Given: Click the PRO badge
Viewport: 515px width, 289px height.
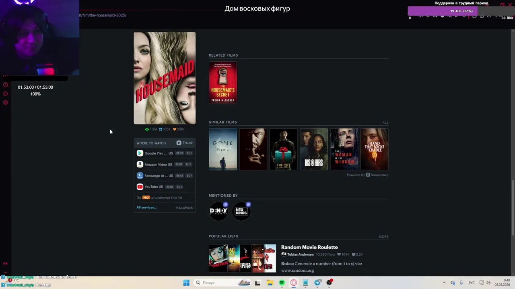Looking at the screenshot, I should (x=146, y=197).
